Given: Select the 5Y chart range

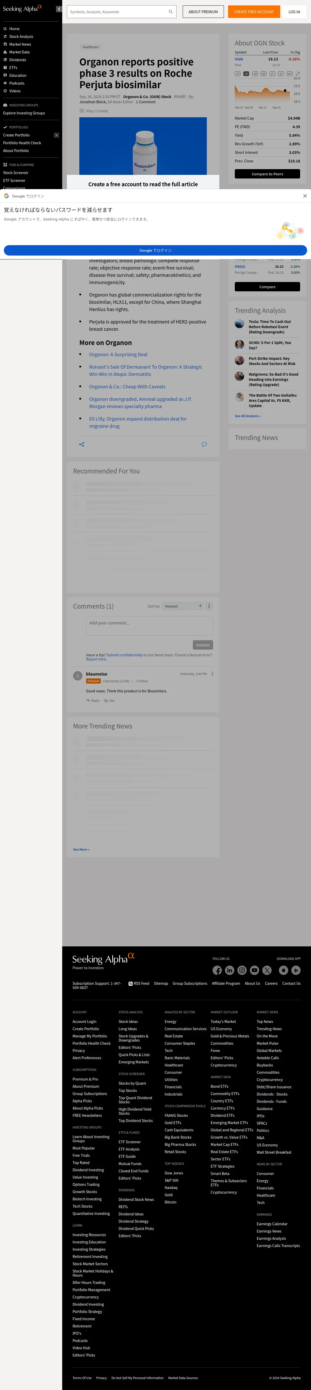Looking at the screenshot, I should [x=281, y=73].
